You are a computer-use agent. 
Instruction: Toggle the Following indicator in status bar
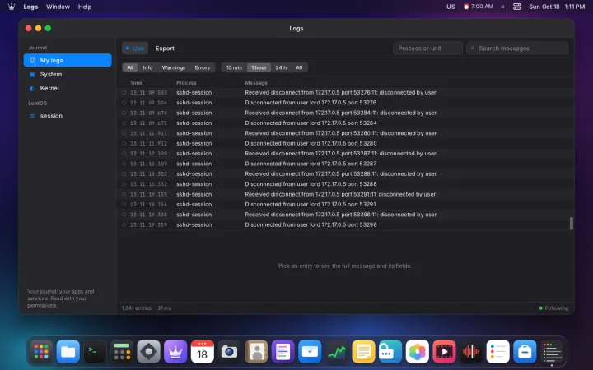pyautogui.click(x=553, y=308)
